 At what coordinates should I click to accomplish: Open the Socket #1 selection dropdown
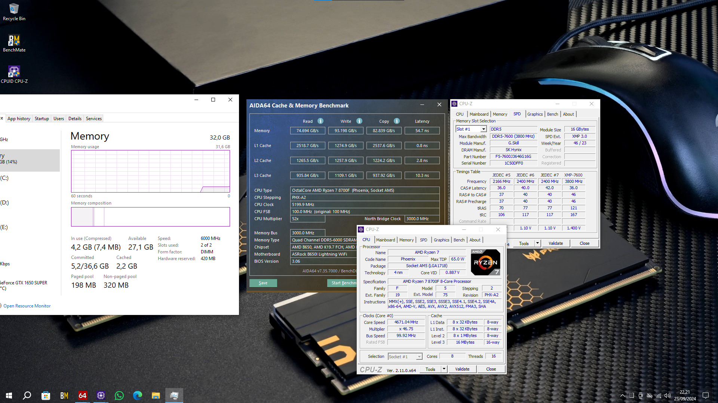click(419, 357)
